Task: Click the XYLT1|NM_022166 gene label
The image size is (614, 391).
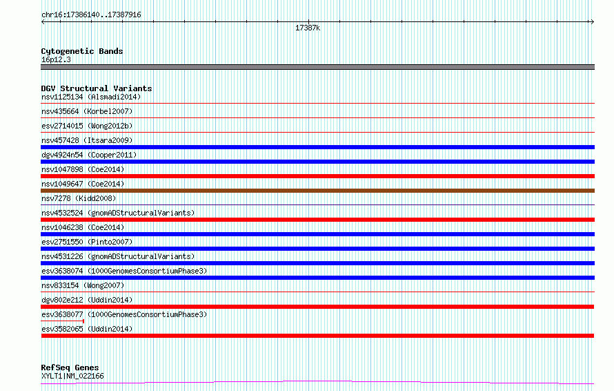Action: click(72, 376)
